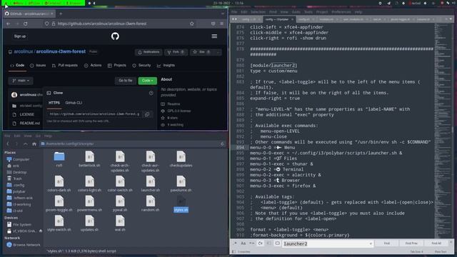
Task: Go back in Firefox browser history
Action: pyautogui.click(x=9, y=24)
